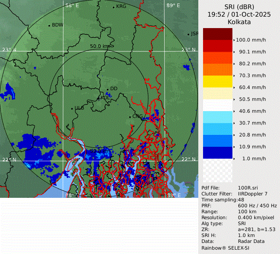Select the 19:52 / 01-Oct-2025 timestamp

click(239, 14)
